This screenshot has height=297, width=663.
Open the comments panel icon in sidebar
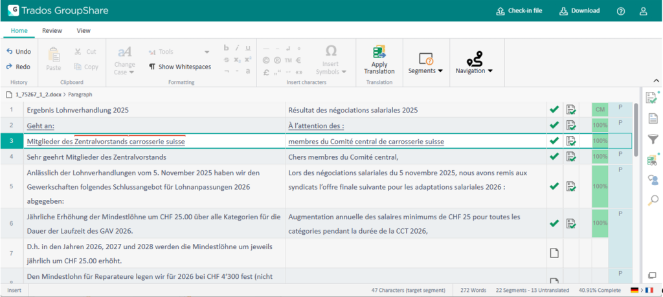pos(653,180)
